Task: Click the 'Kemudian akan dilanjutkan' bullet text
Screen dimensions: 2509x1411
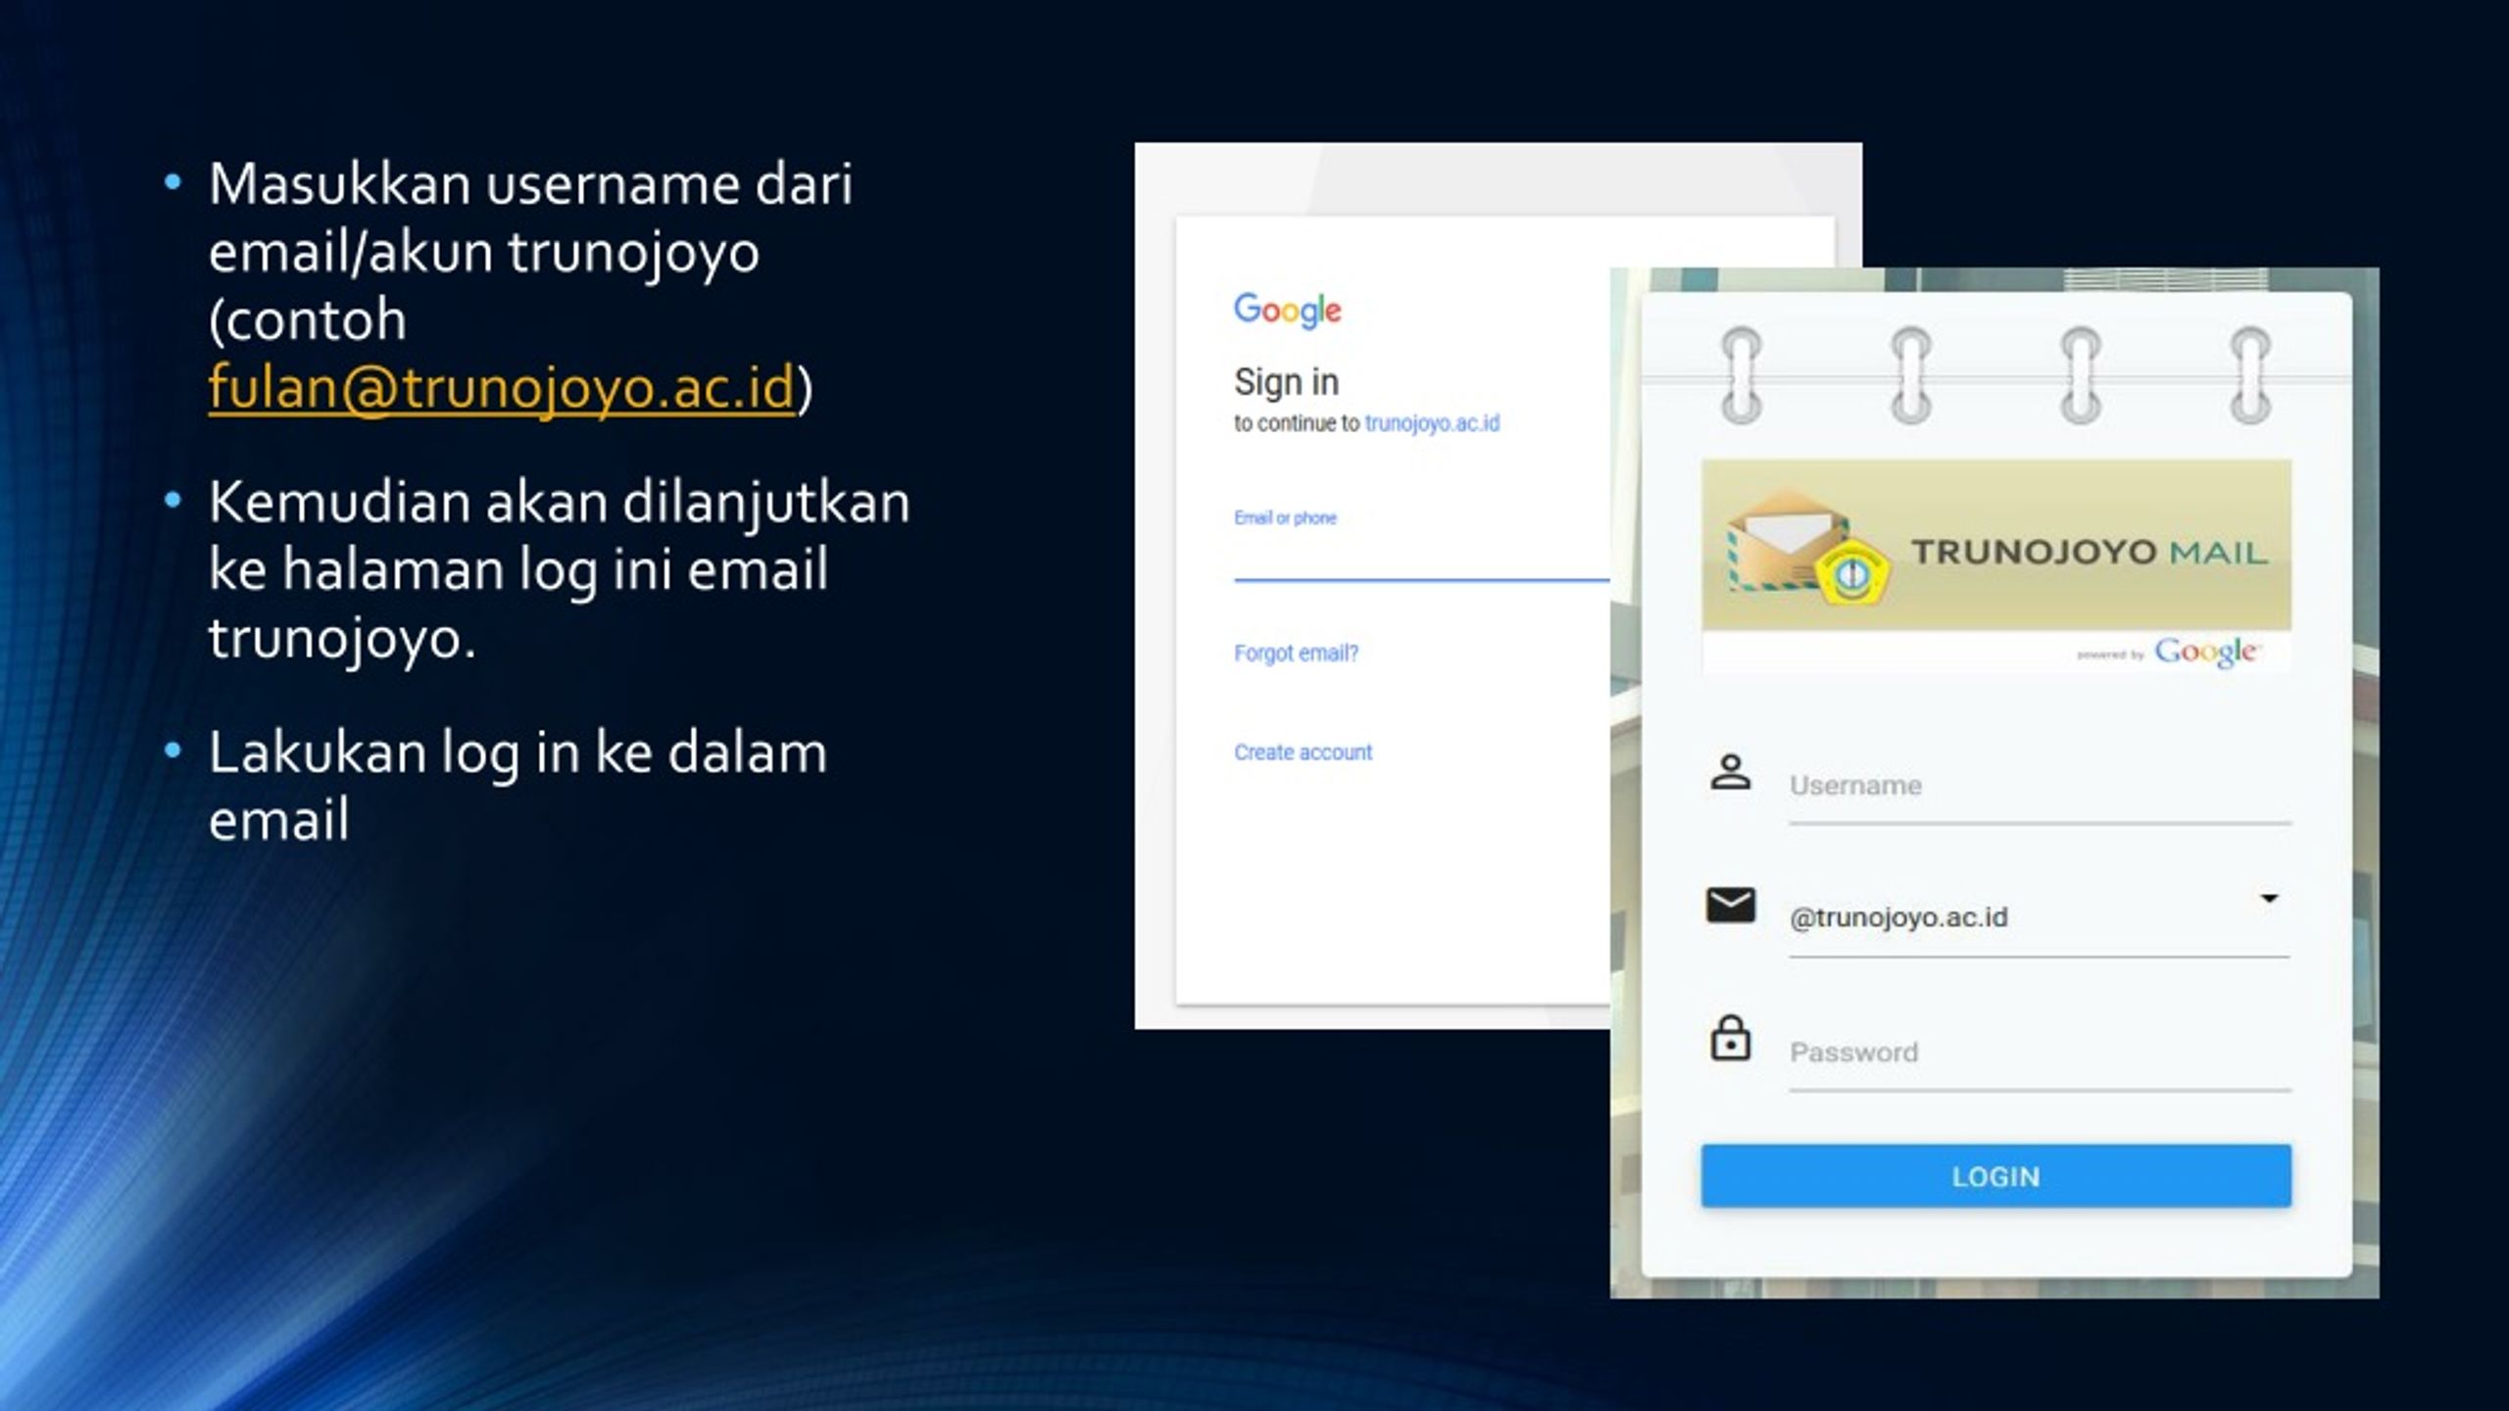Action: [x=559, y=570]
